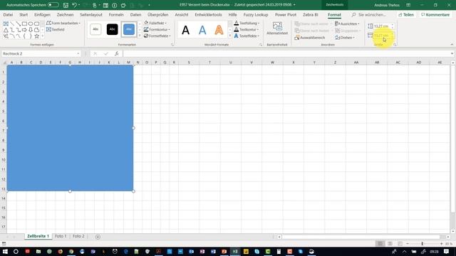456x256 pixels.
Task: Click the shape width input field
Action: pyautogui.click(x=382, y=36)
